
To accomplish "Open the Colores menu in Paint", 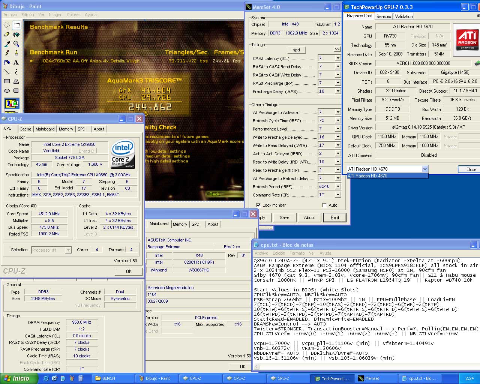I will coord(73,15).
